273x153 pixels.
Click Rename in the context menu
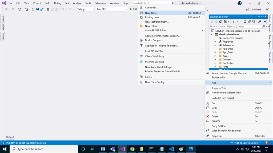pyautogui.click(x=239, y=121)
